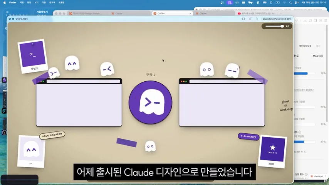This screenshot has width=329, height=185.
Task: Click the location pin icon in browser toolbar
Action: pyautogui.click(x=321, y=20)
